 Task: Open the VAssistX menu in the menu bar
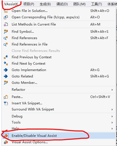(11, 4)
